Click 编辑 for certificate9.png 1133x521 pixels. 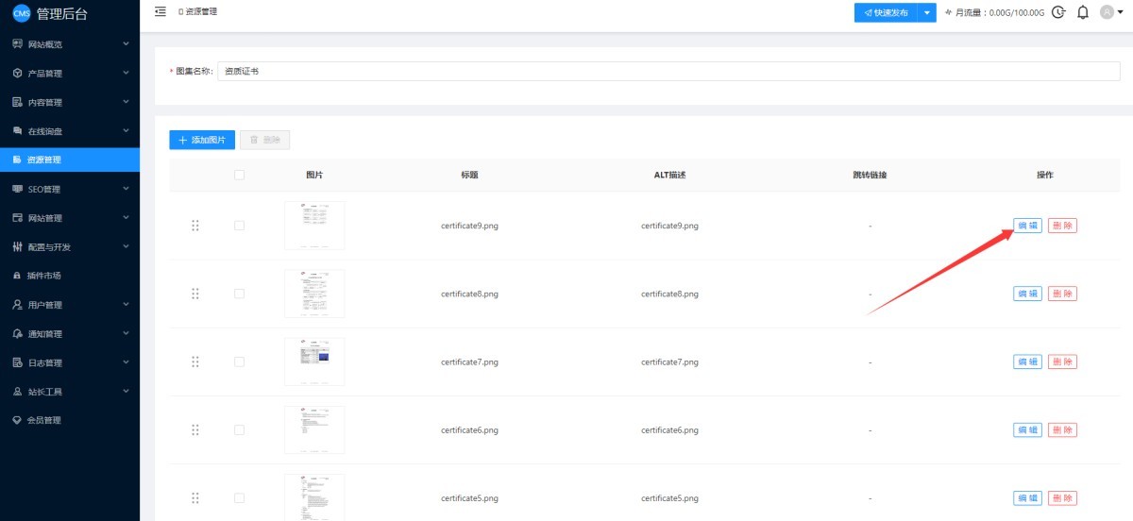point(1027,226)
